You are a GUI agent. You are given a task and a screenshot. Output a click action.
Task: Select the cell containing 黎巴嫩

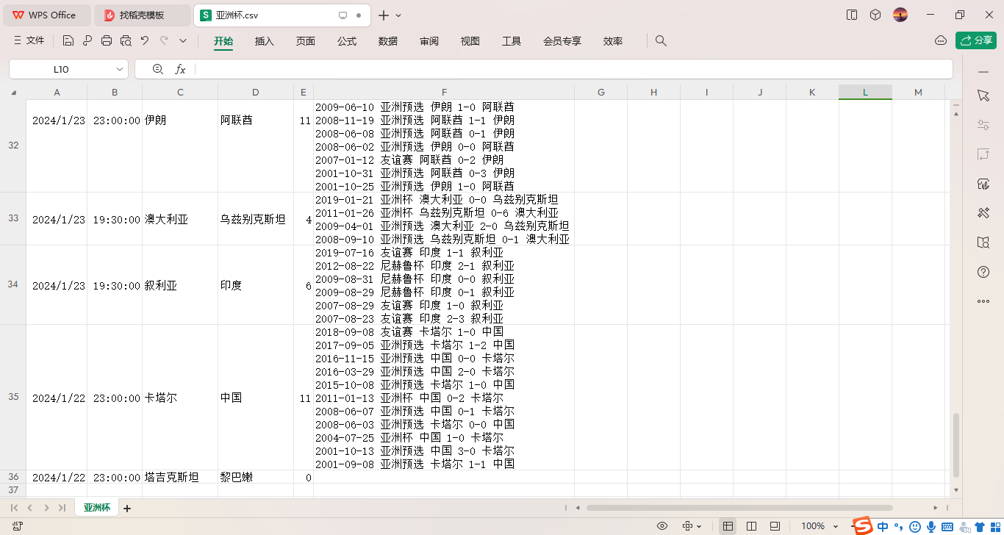pos(255,477)
